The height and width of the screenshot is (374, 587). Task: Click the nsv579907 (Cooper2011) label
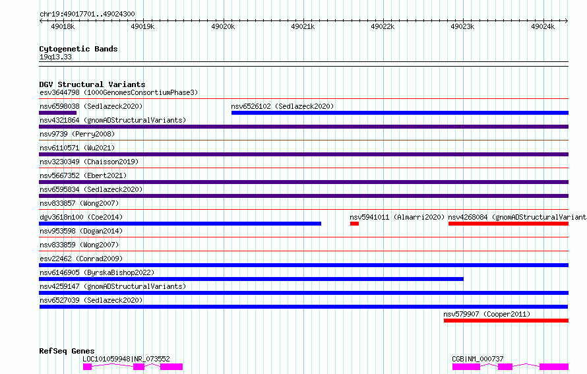(x=487, y=314)
